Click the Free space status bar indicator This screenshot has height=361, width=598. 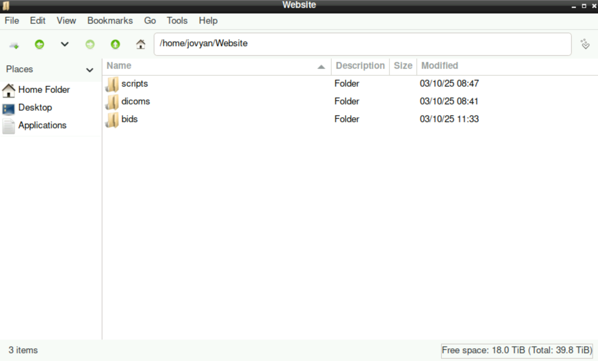pos(517,351)
